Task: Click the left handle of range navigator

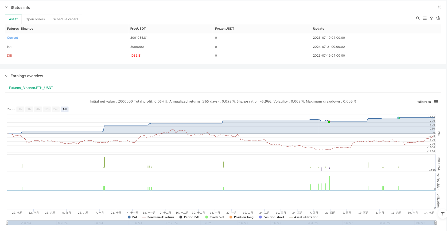Action: (x=7, y=223)
